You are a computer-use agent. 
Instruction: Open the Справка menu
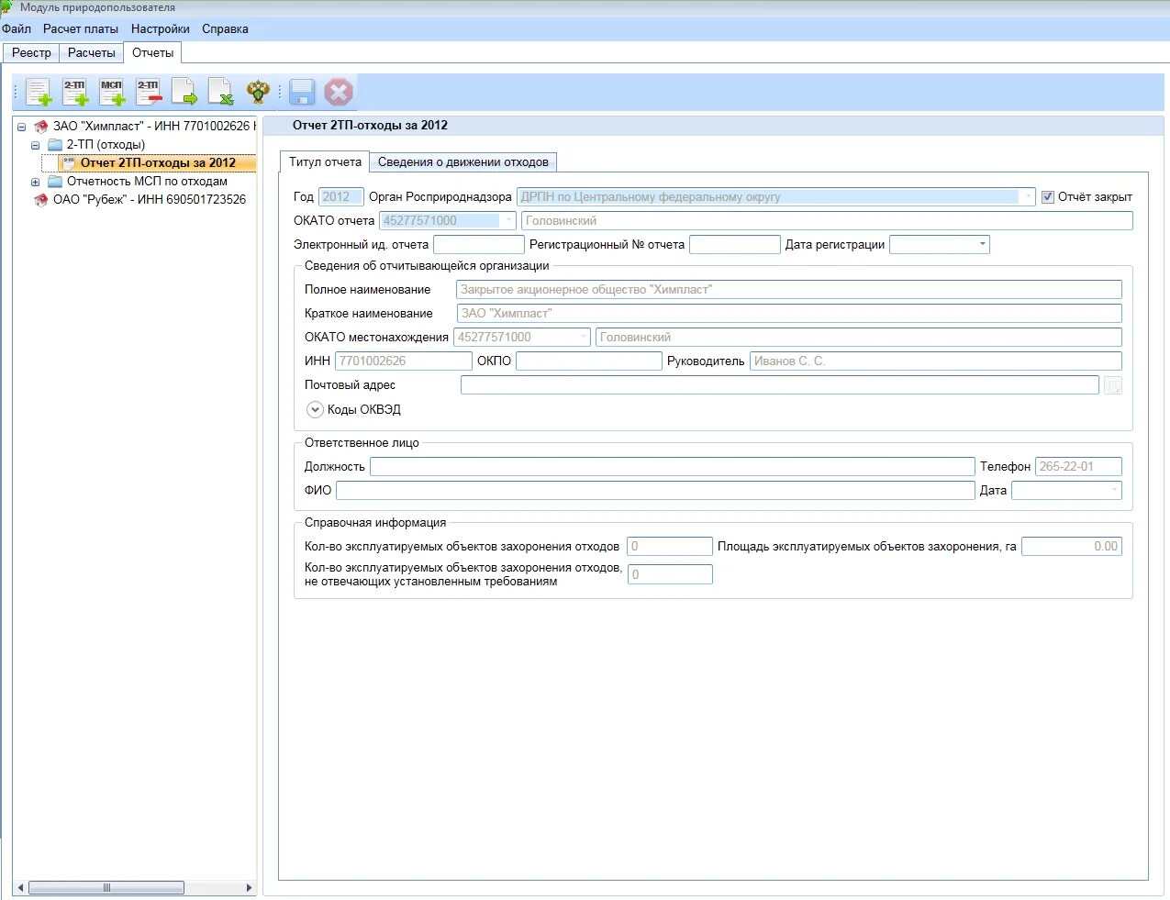click(x=225, y=29)
